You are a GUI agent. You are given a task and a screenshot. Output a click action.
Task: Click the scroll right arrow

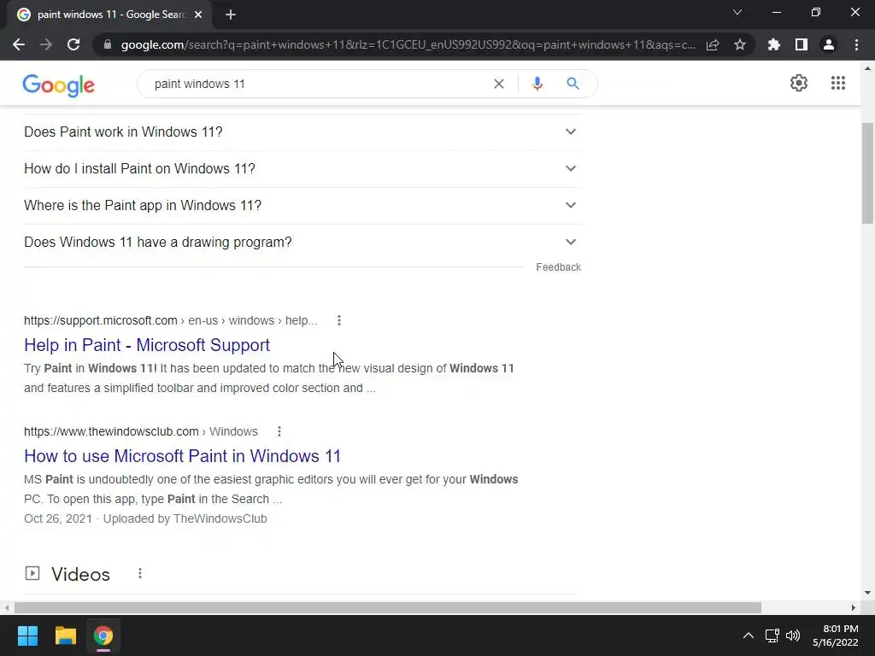coord(854,607)
